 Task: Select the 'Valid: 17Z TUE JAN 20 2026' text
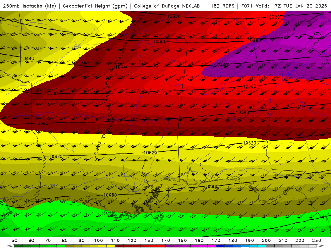292,6
